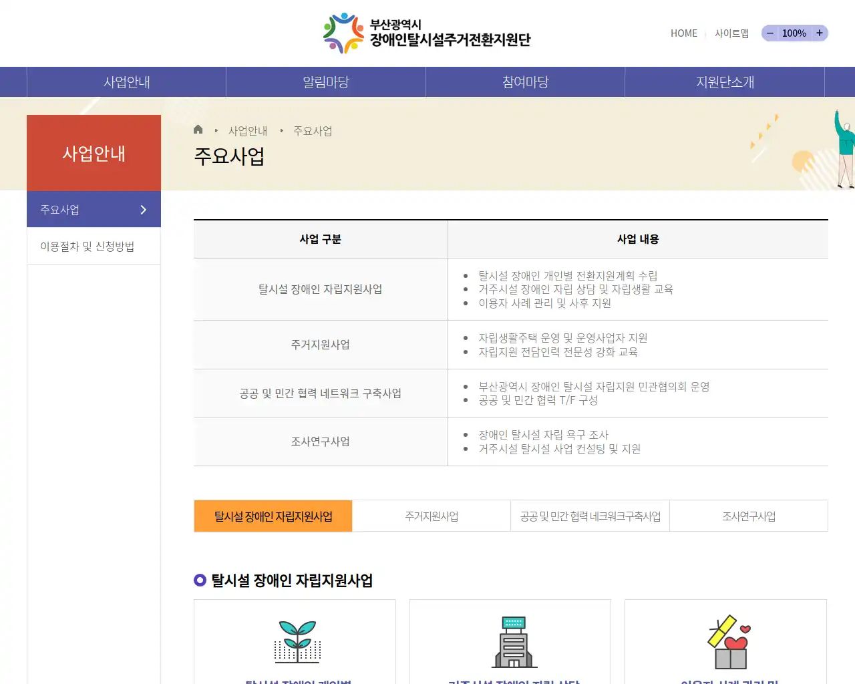The image size is (855, 684).
Task: Click the chevron arrow next to 주요사업
Action: coord(143,210)
